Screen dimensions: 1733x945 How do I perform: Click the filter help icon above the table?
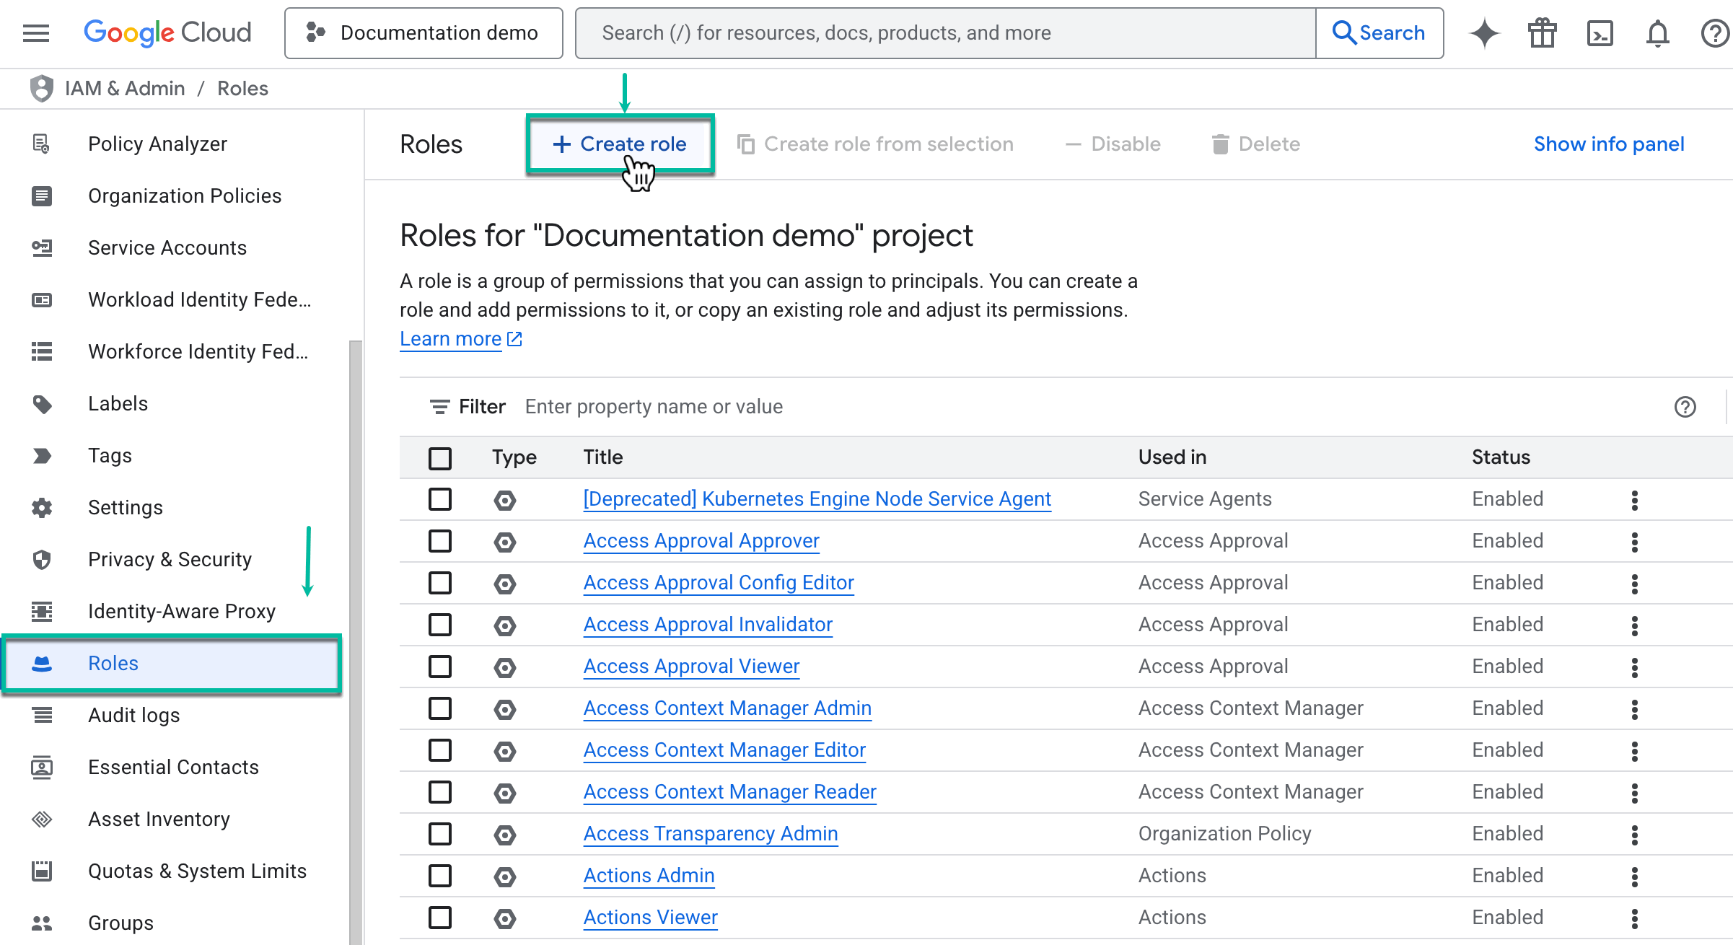(x=1685, y=407)
